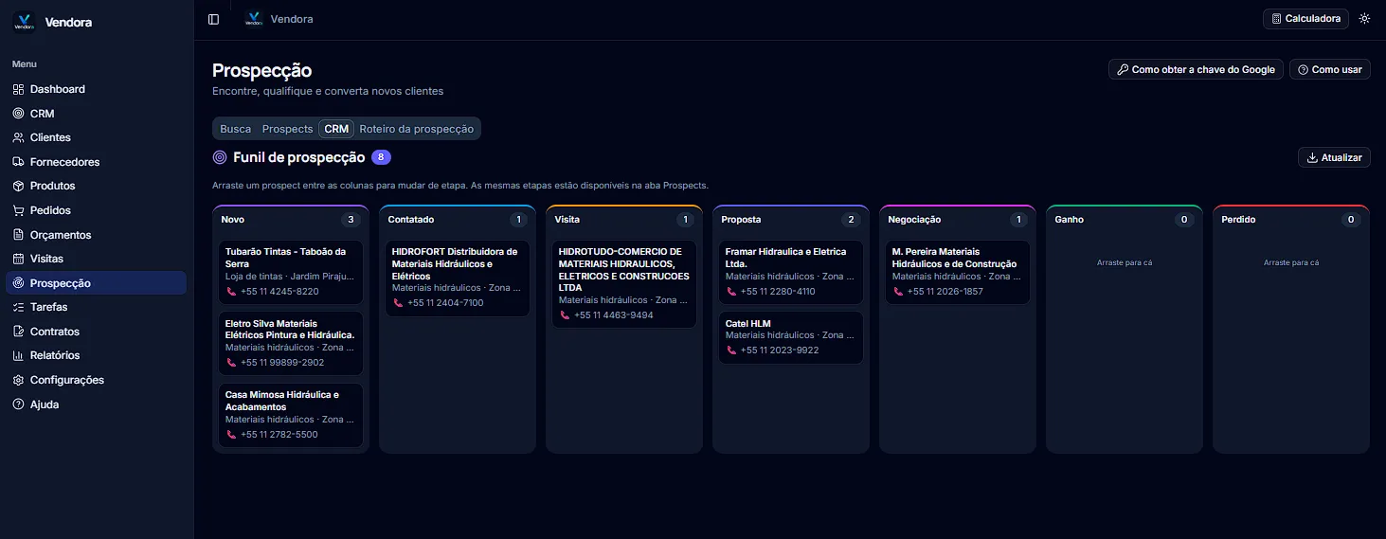Open Produtos in the sidebar
This screenshot has width=1386, height=539.
point(97,186)
